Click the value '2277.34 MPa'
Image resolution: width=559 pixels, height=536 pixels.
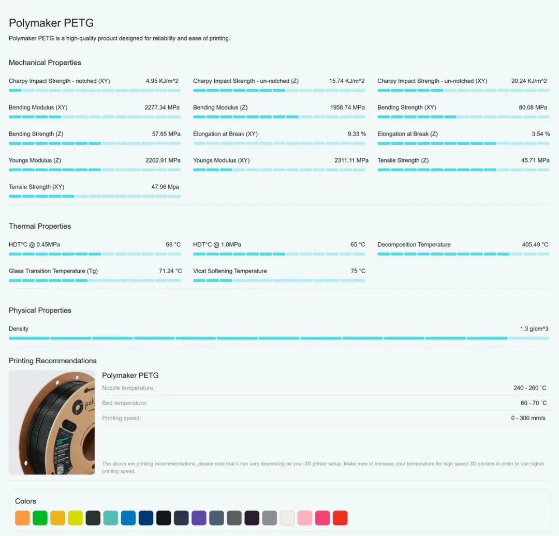(162, 107)
